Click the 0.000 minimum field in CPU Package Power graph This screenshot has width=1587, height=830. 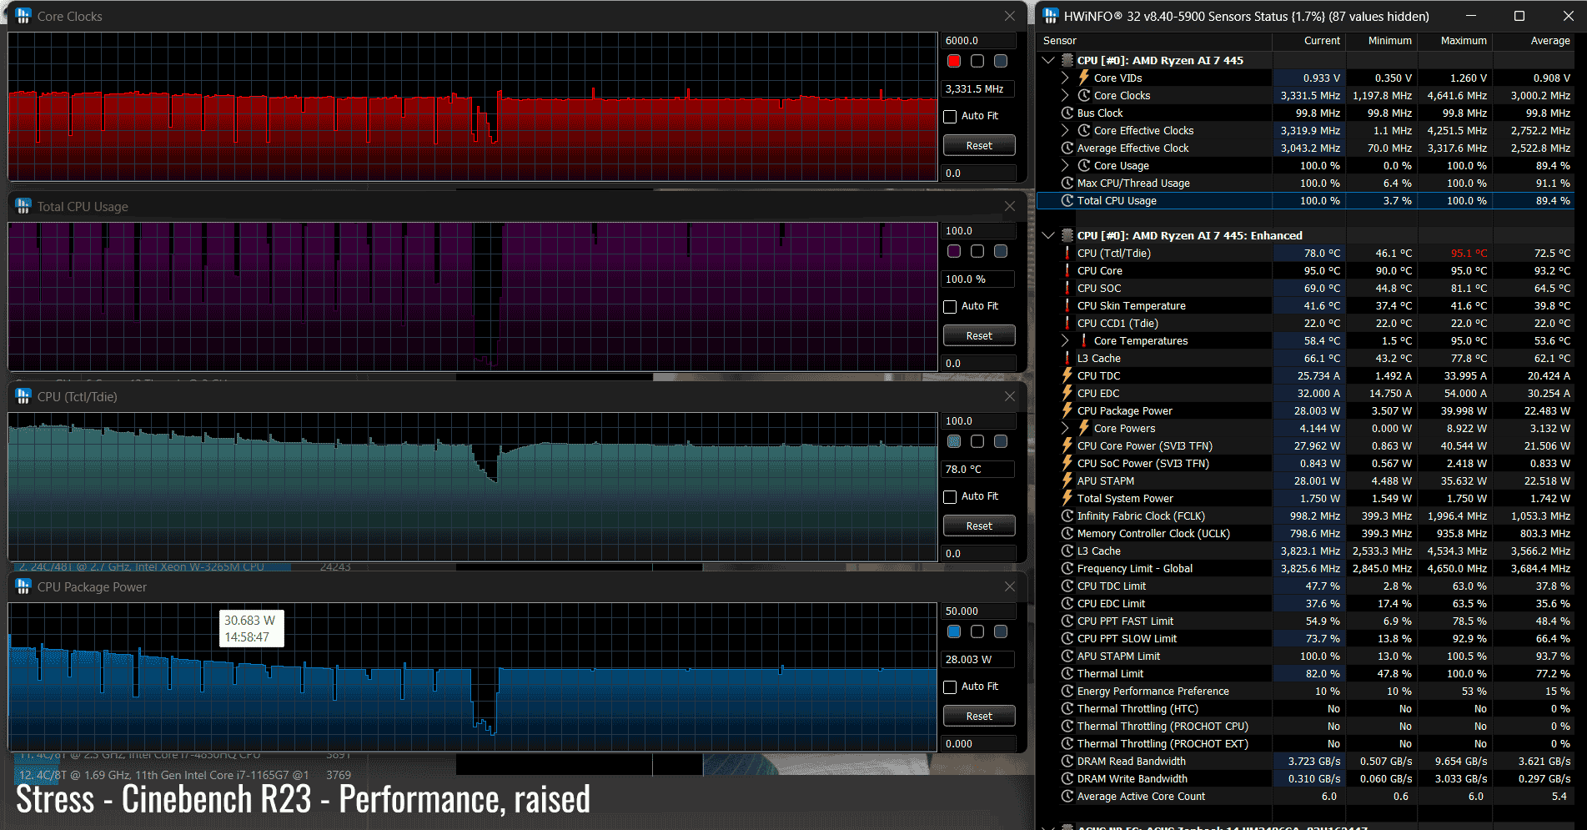(979, 743)
